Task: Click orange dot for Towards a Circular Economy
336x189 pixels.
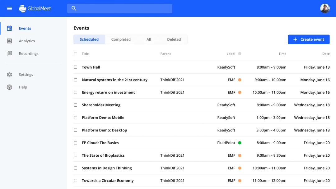Action: [240, 181]
